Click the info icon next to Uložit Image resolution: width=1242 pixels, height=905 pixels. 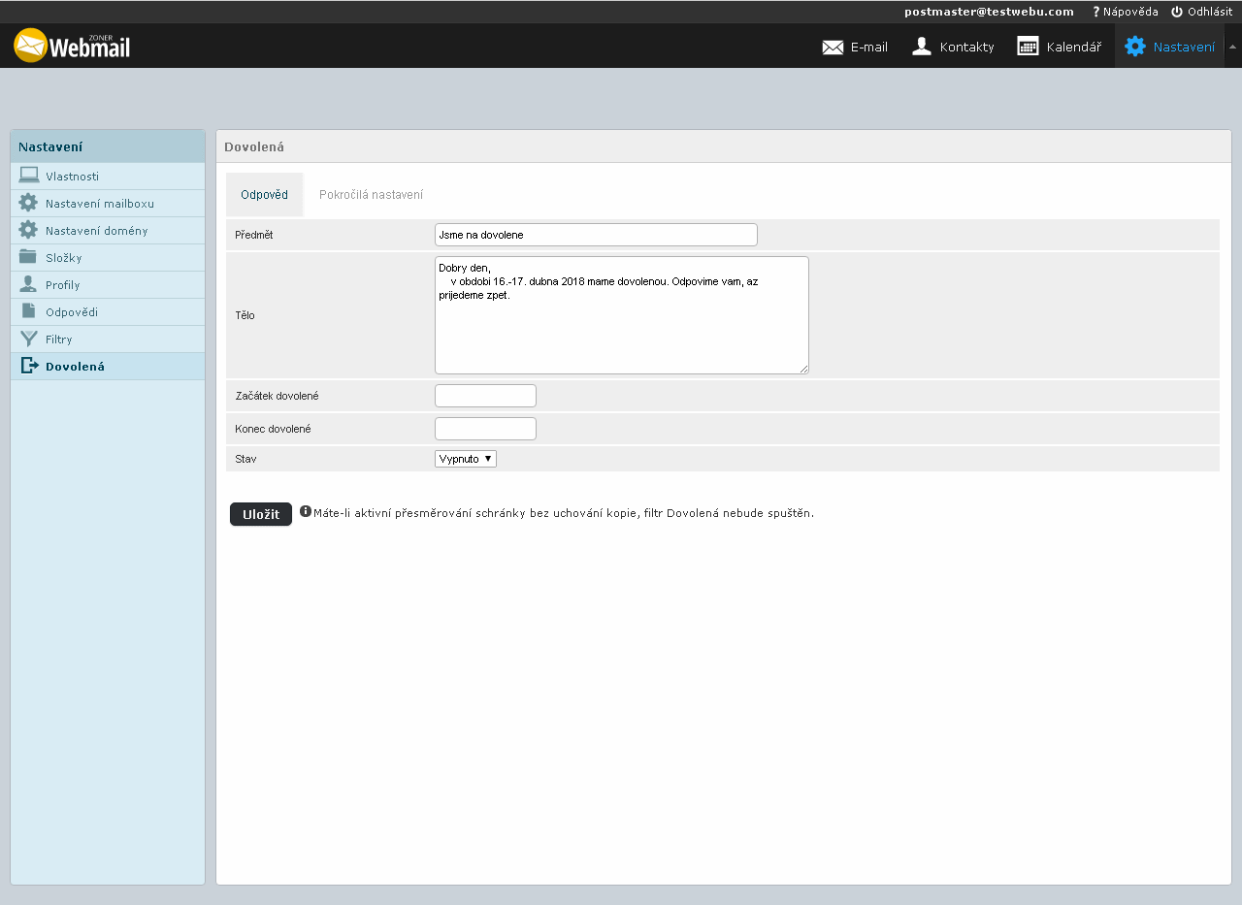(306, 511)
